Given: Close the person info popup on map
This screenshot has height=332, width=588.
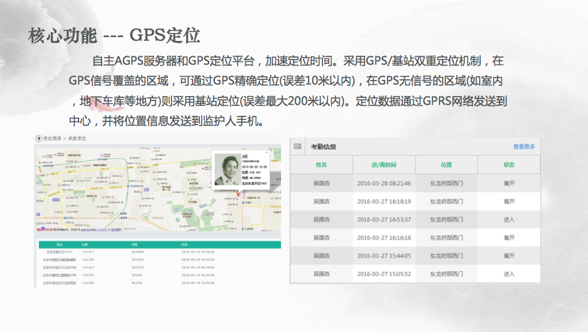Looking at the screenshot, I should point(267,152).
